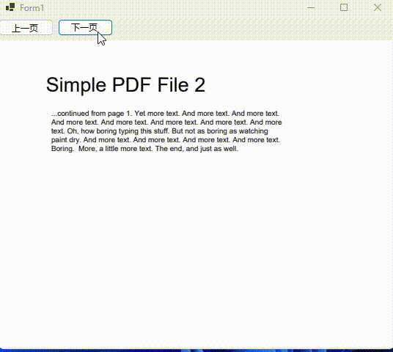This screenshot has width=393, height=352.
Task: Click "...continued from page 1" text
Action: [92, 114]
